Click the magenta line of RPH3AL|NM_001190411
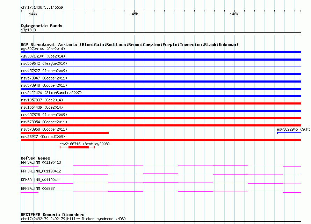The image size is (311, 224). (x=161, y=183)
